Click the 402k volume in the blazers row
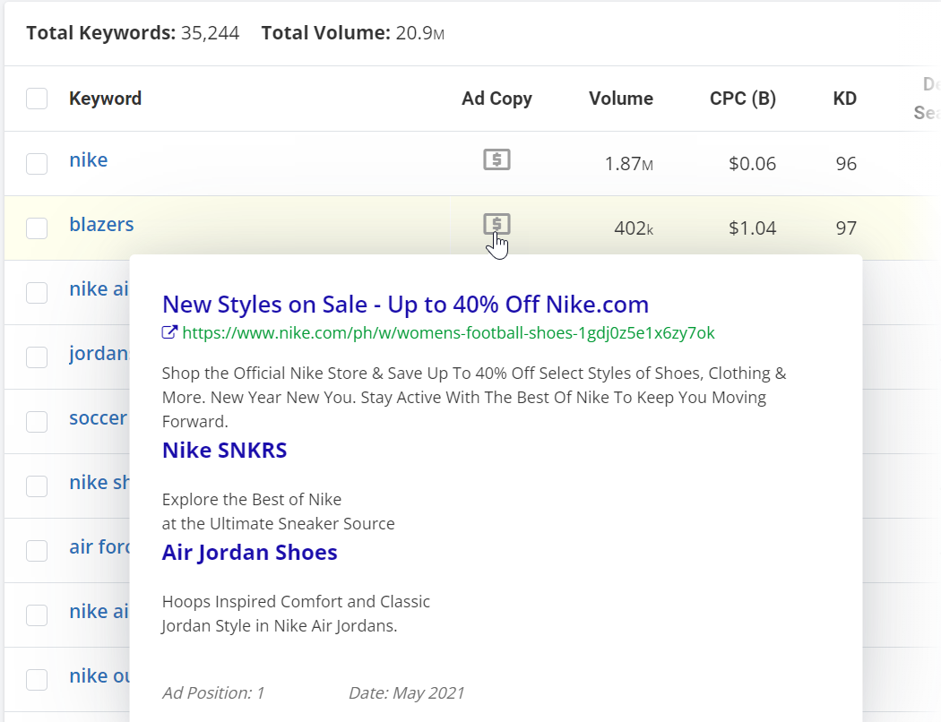 point(634,228)
